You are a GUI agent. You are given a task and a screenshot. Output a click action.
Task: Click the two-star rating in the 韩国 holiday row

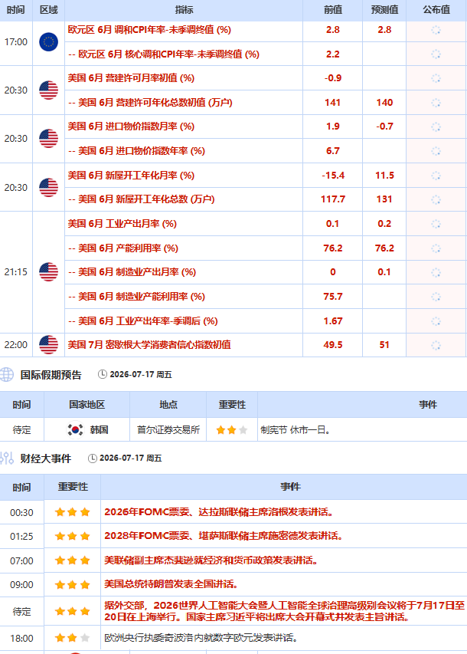232,430
